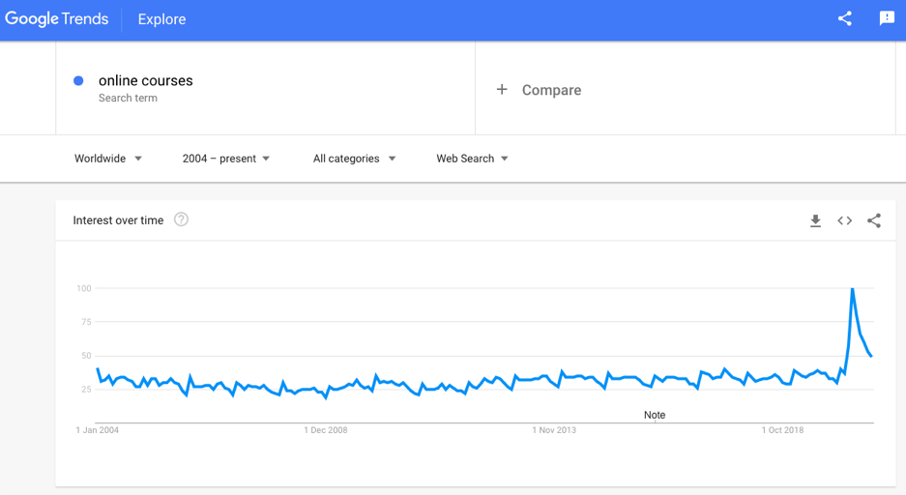
Task: Go to the Explore section
Action: [161, 19]
